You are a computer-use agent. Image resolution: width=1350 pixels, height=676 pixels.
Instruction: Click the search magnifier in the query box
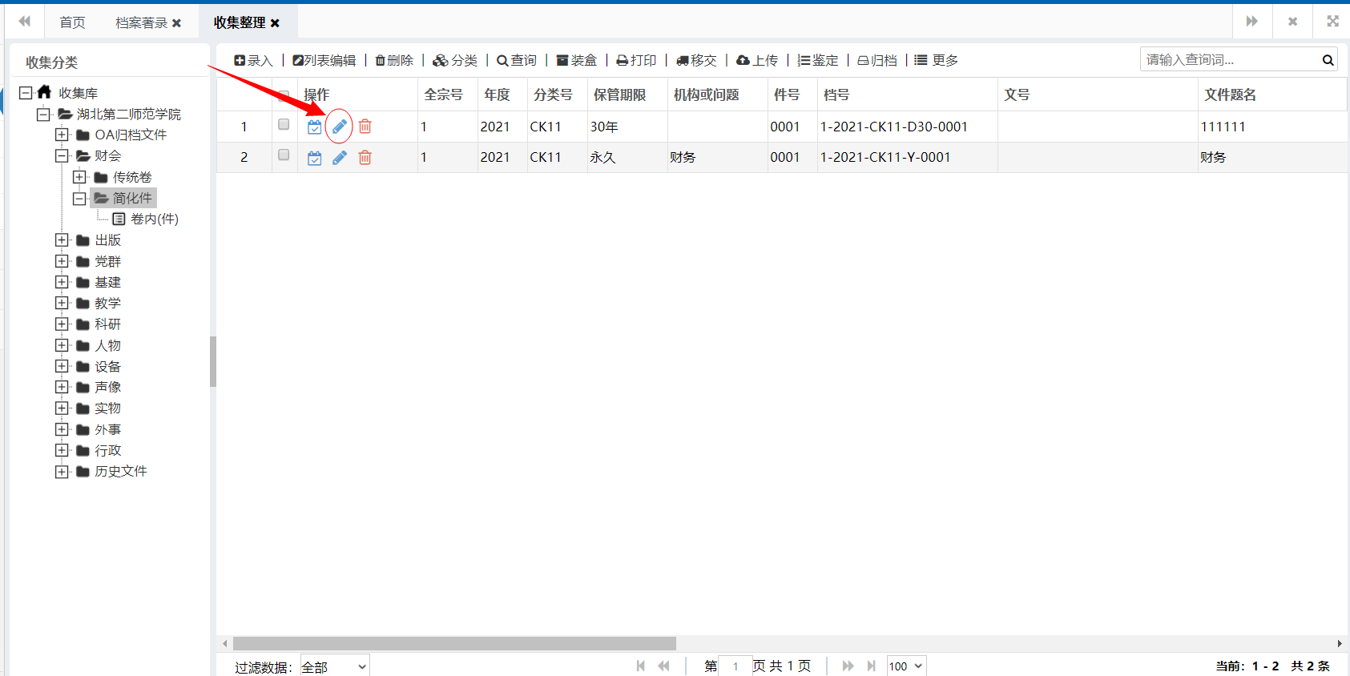(x=1328, y=60)
